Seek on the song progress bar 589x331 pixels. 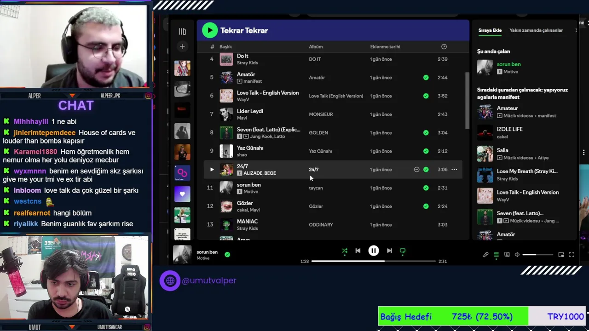coord(374,261)
